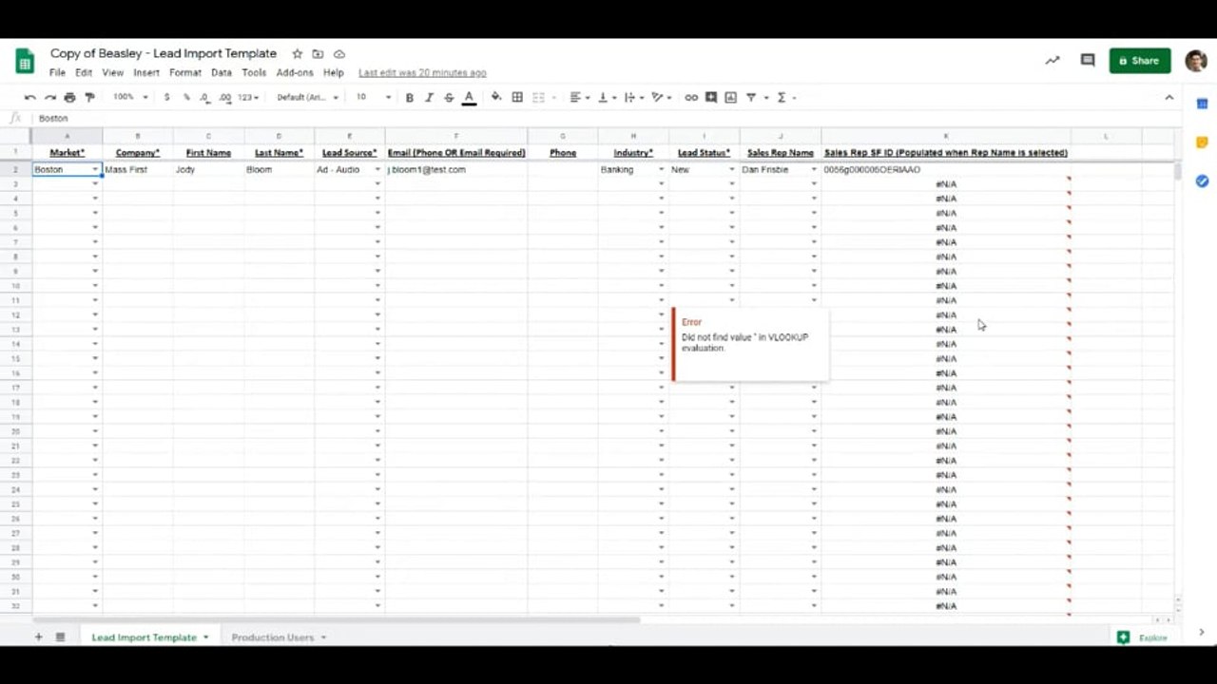
Task: Select the Company* header cell
Action: 138,152
